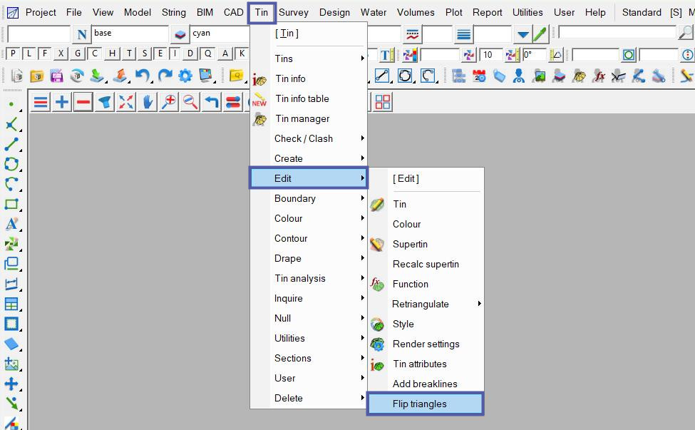The image size is (695, 430).
Task: Choose Recalc supertin entry
Action: click(x=426, y=264)
